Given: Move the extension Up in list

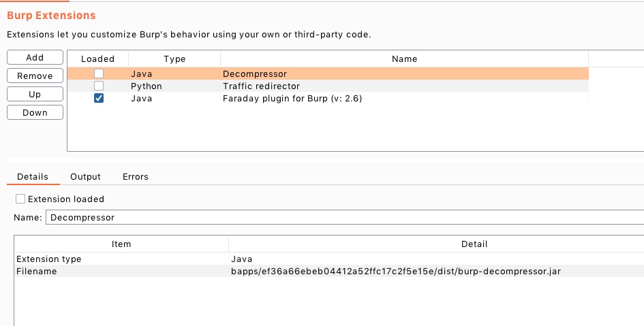Looking at the screenshot, I should pos(35,95).
